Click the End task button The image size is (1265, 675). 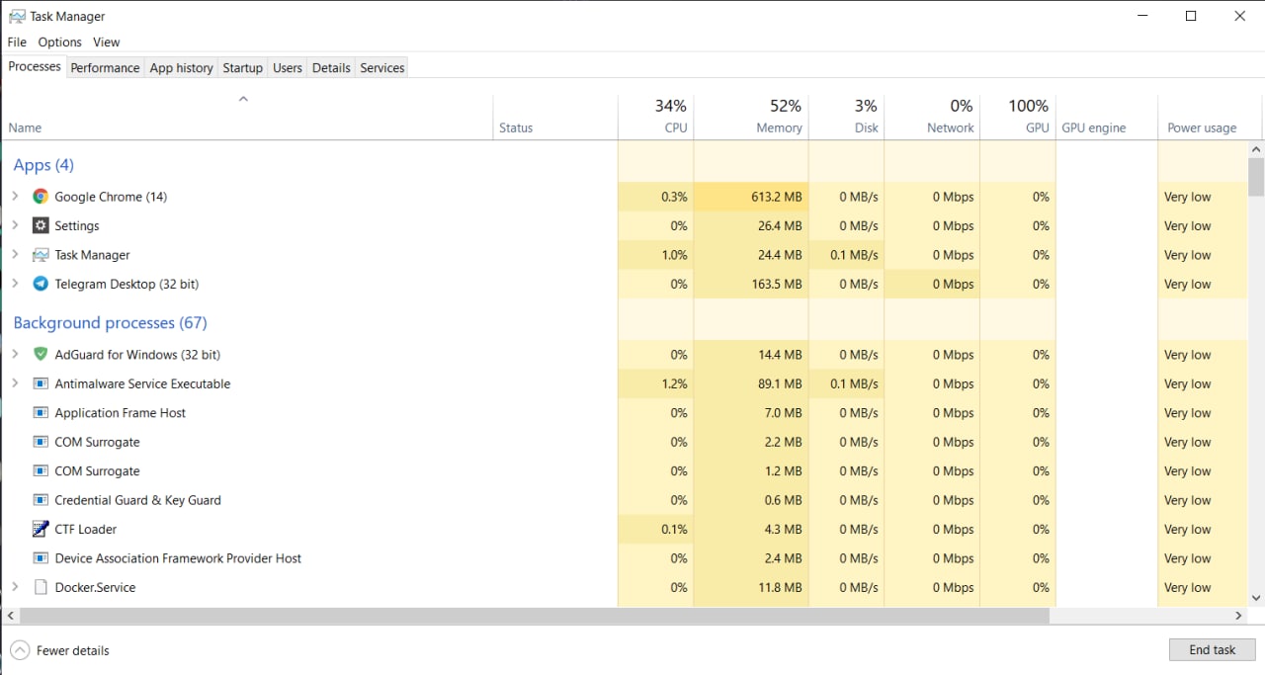1213,650
